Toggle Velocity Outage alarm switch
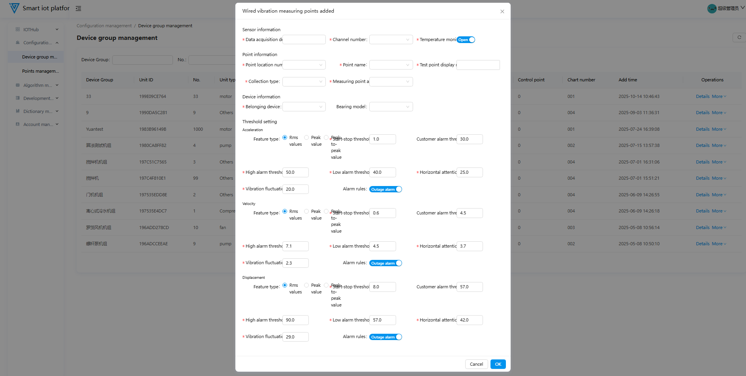Image resolution: width=746 pixels, height=376 pixels. pos(385,263)
